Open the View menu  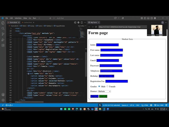coord(25,18)
